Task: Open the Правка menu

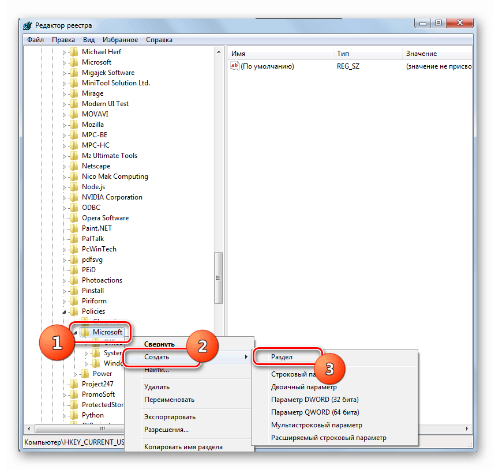Action: [63, 40]
